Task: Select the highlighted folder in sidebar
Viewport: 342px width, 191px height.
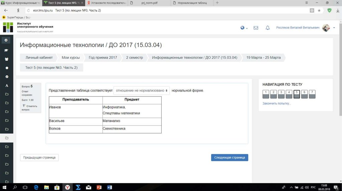Action: click(x=7, y=138)
